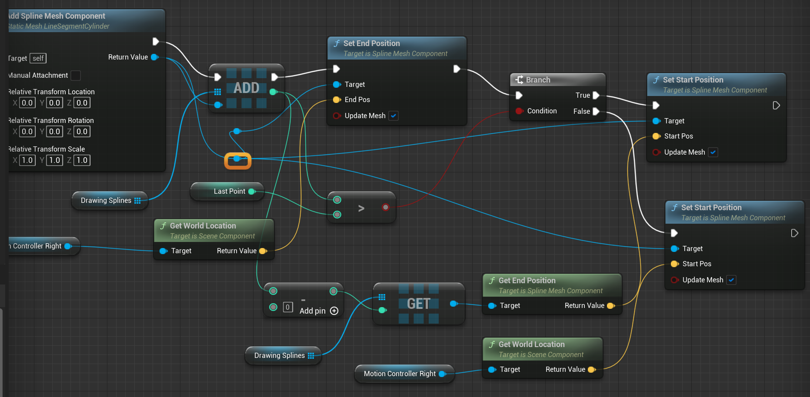
Task: Click Return Value pin on Add Spline Mesh Component
Action: (x=154, y=57)
